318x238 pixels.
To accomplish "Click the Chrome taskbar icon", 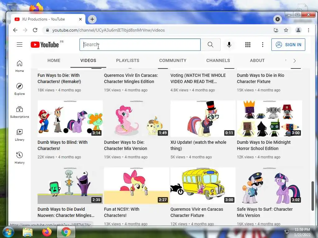I will click(66, 232).
